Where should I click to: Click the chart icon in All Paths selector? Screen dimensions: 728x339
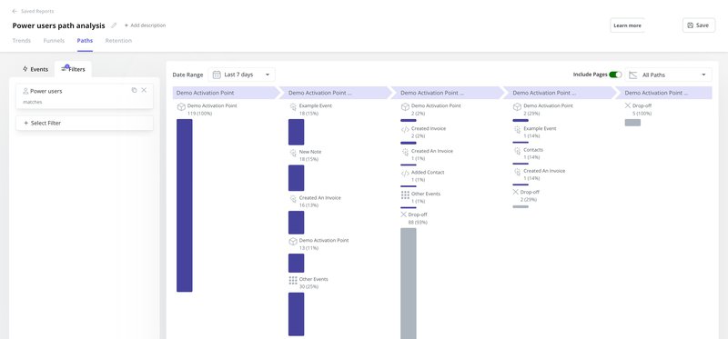(x=632, y=75)
